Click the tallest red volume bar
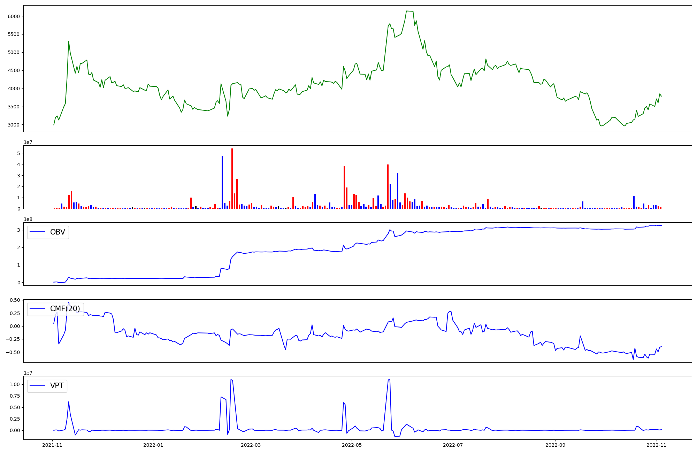Image resolution: width=697 pixels, height=453 pixels. coord(232,178)
